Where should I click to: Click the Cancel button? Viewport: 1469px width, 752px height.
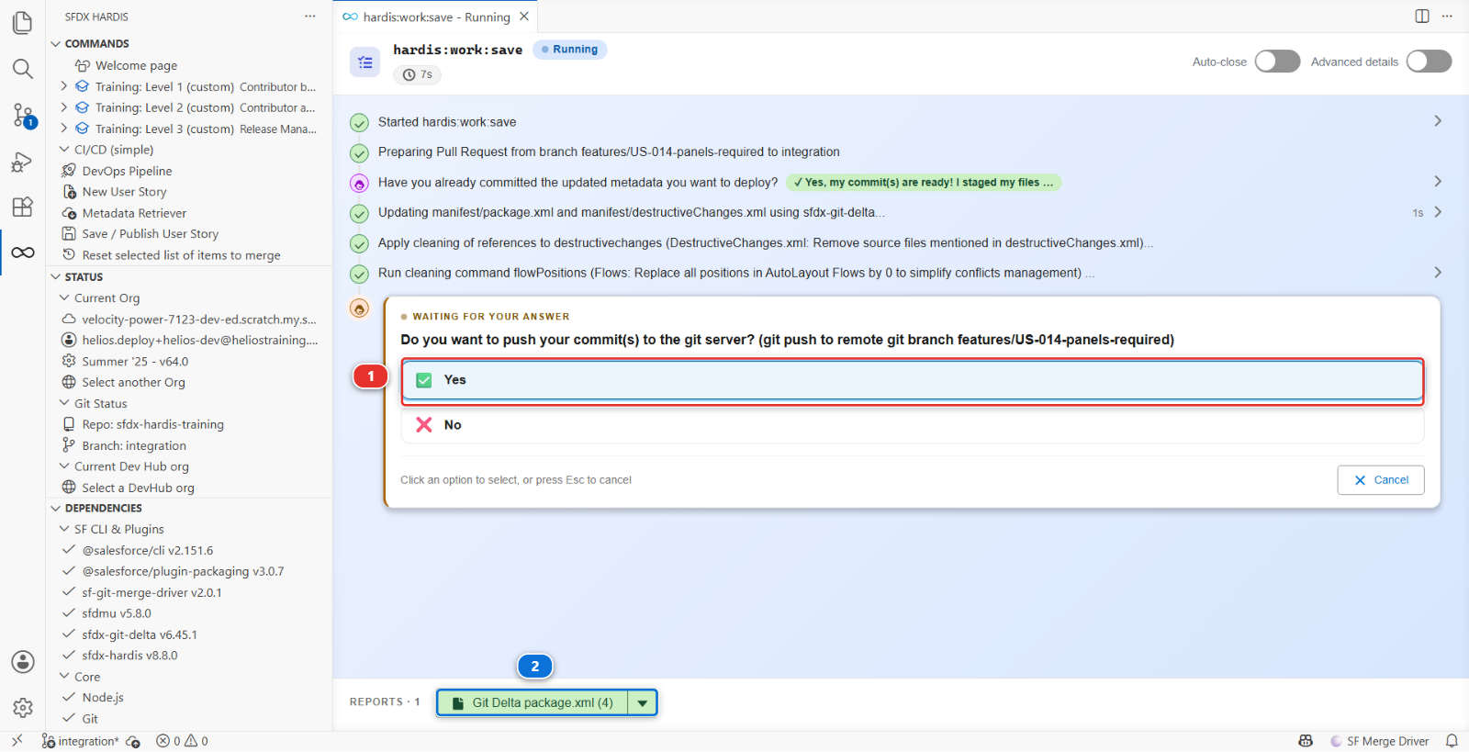(x=1381, y=480)
